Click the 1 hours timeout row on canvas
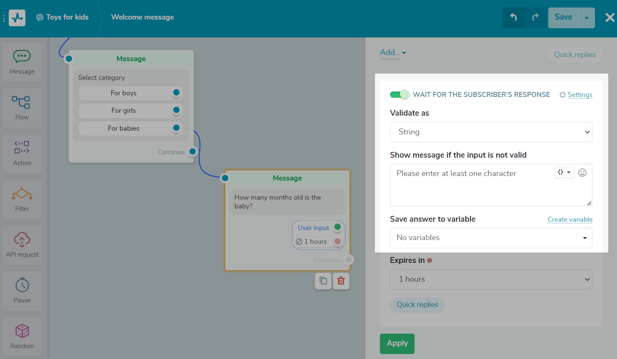Image resolution: width=617 pixels, height=359 pixels. (318, 242)
